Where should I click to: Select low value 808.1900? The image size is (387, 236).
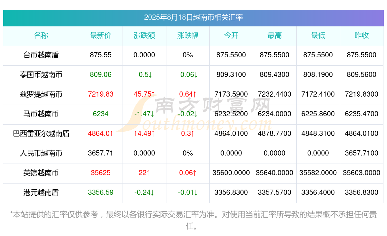pyautogui.click(x=318, y=75)
